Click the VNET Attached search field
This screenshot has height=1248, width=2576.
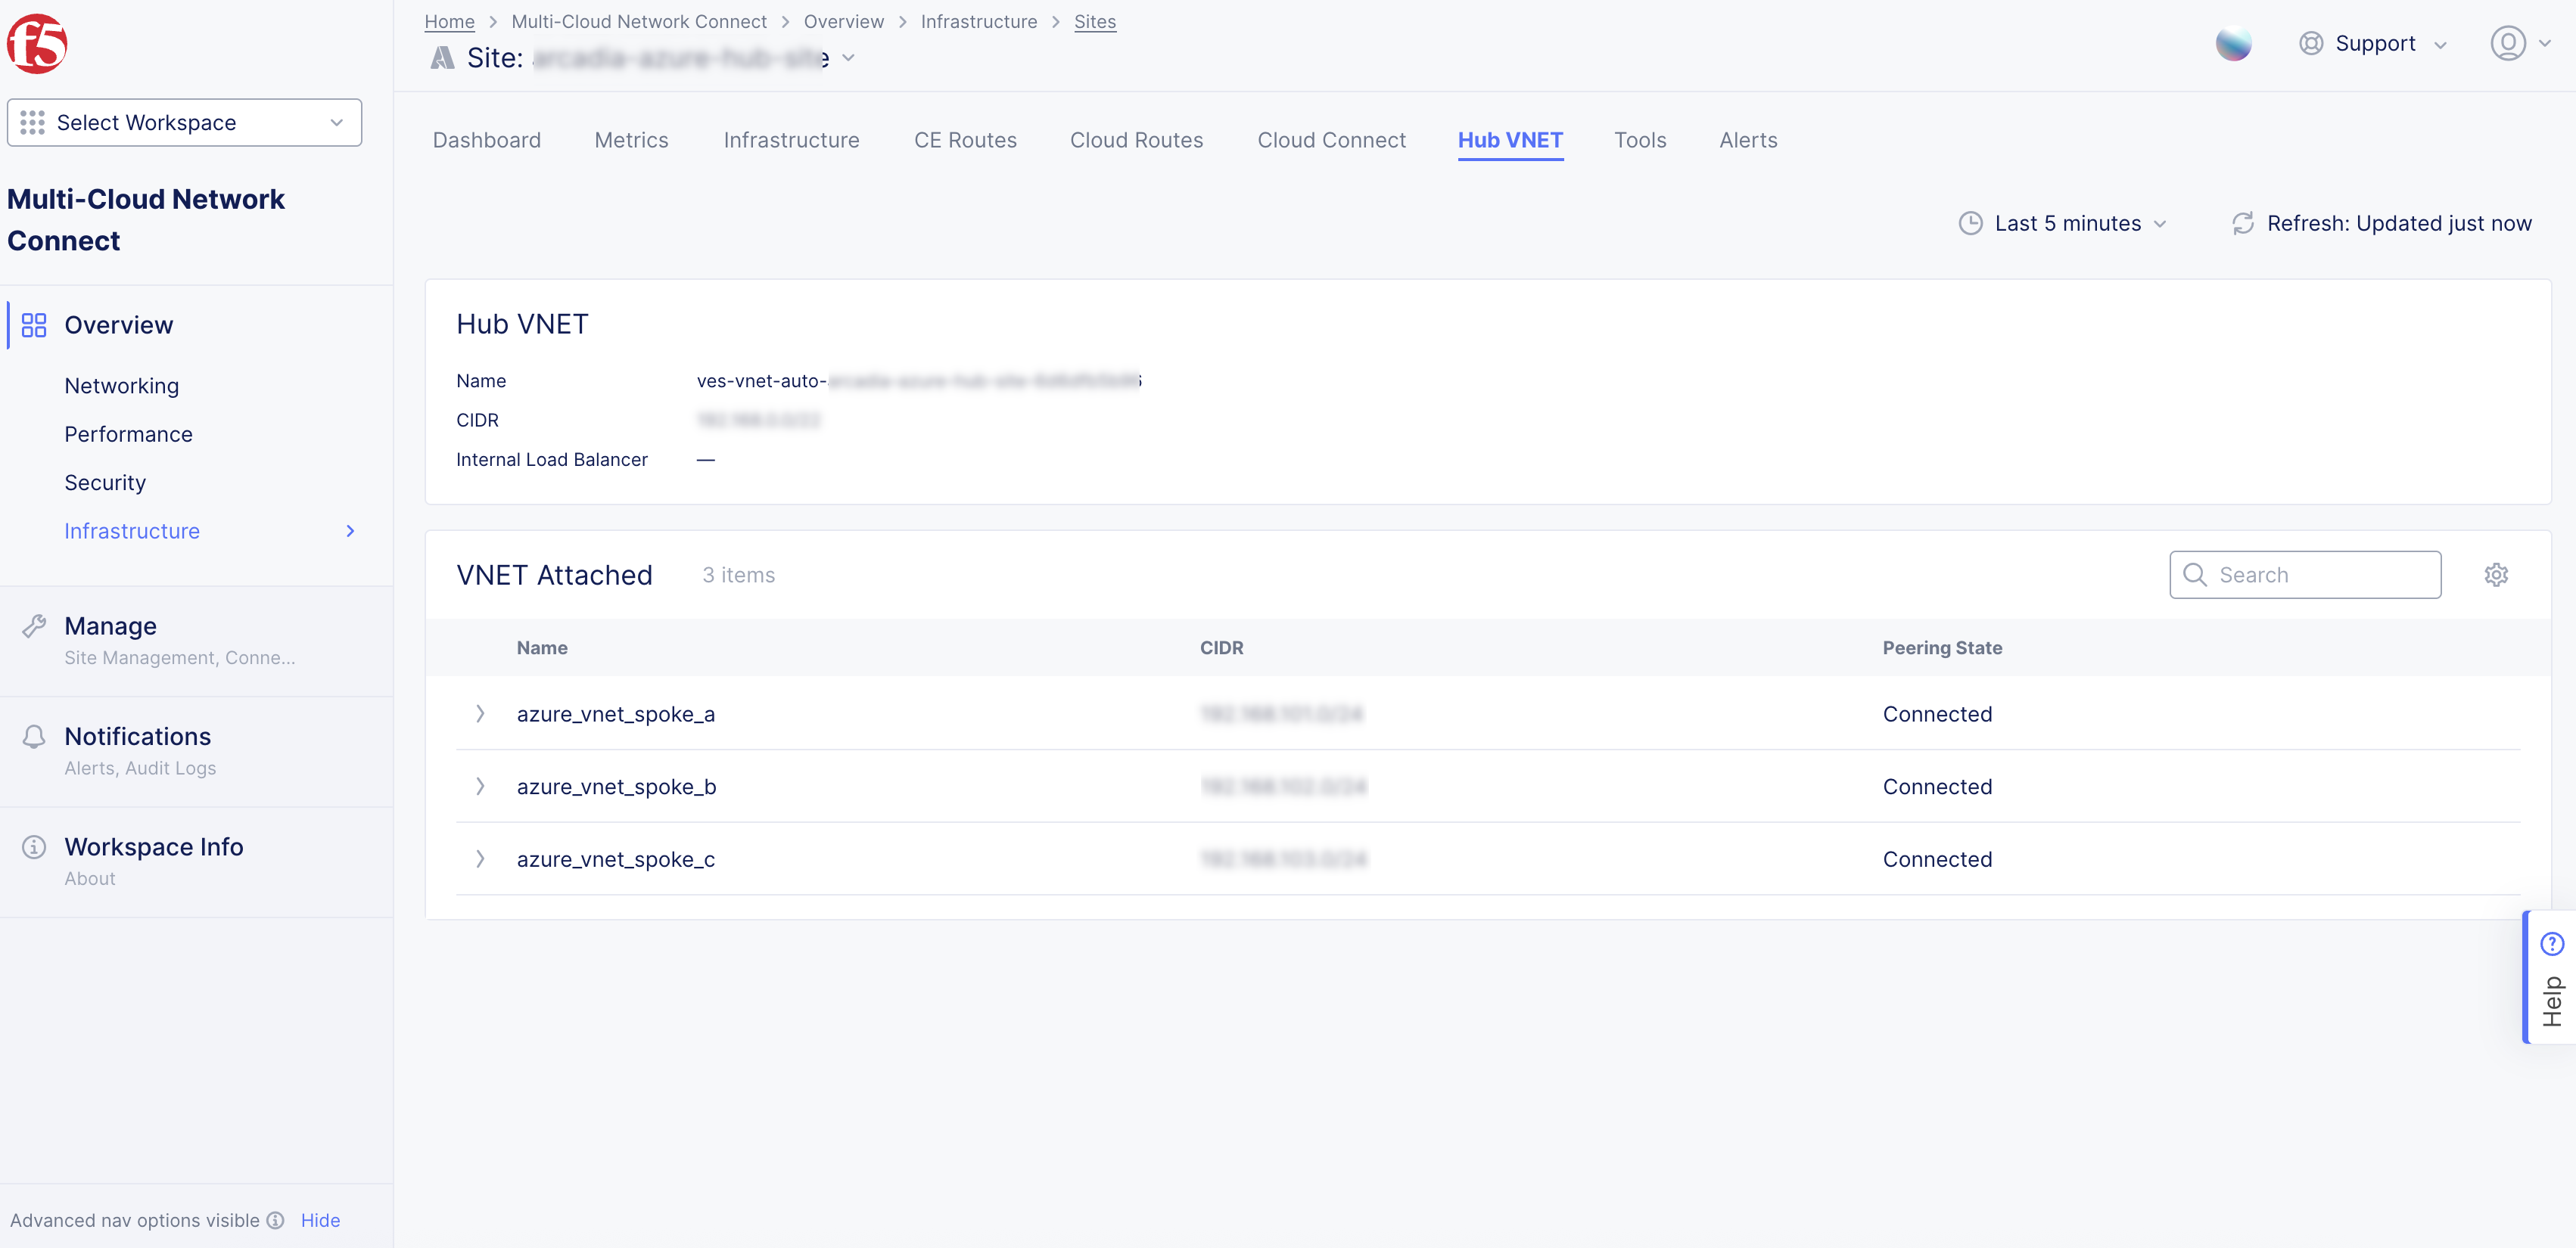tap(2305, 575)
